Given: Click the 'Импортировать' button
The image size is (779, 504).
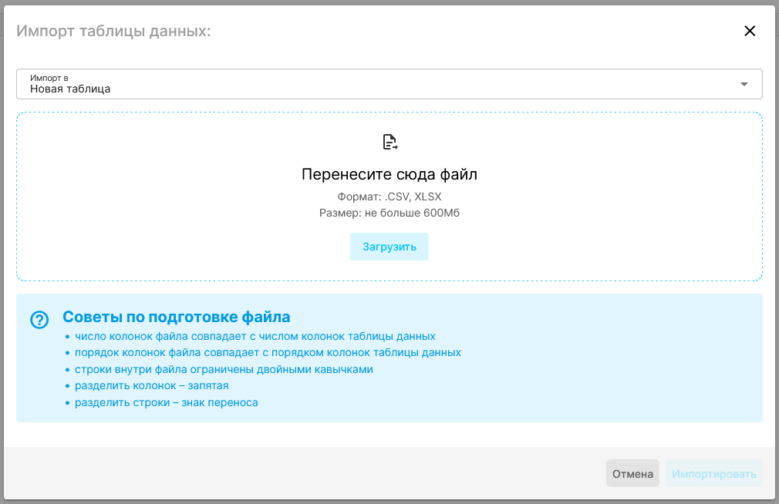Looking at the screenshot, I should 713,474.
